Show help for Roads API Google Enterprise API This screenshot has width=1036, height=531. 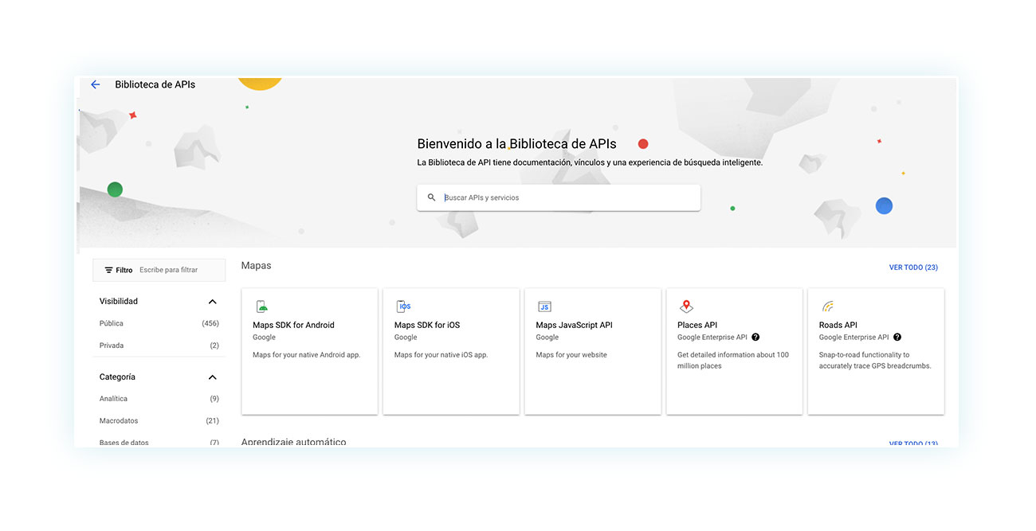[897, 338]
